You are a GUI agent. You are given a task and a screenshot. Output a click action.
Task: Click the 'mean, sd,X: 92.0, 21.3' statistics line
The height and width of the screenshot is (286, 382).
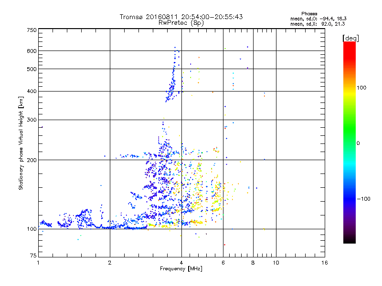(x=318, y=24)
